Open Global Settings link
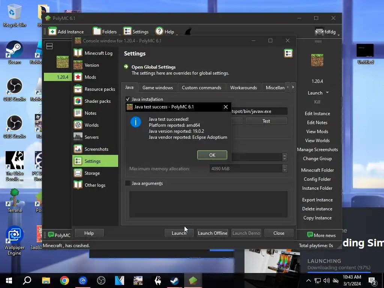This screenshot has height=288, width=384. coord(153,67)
